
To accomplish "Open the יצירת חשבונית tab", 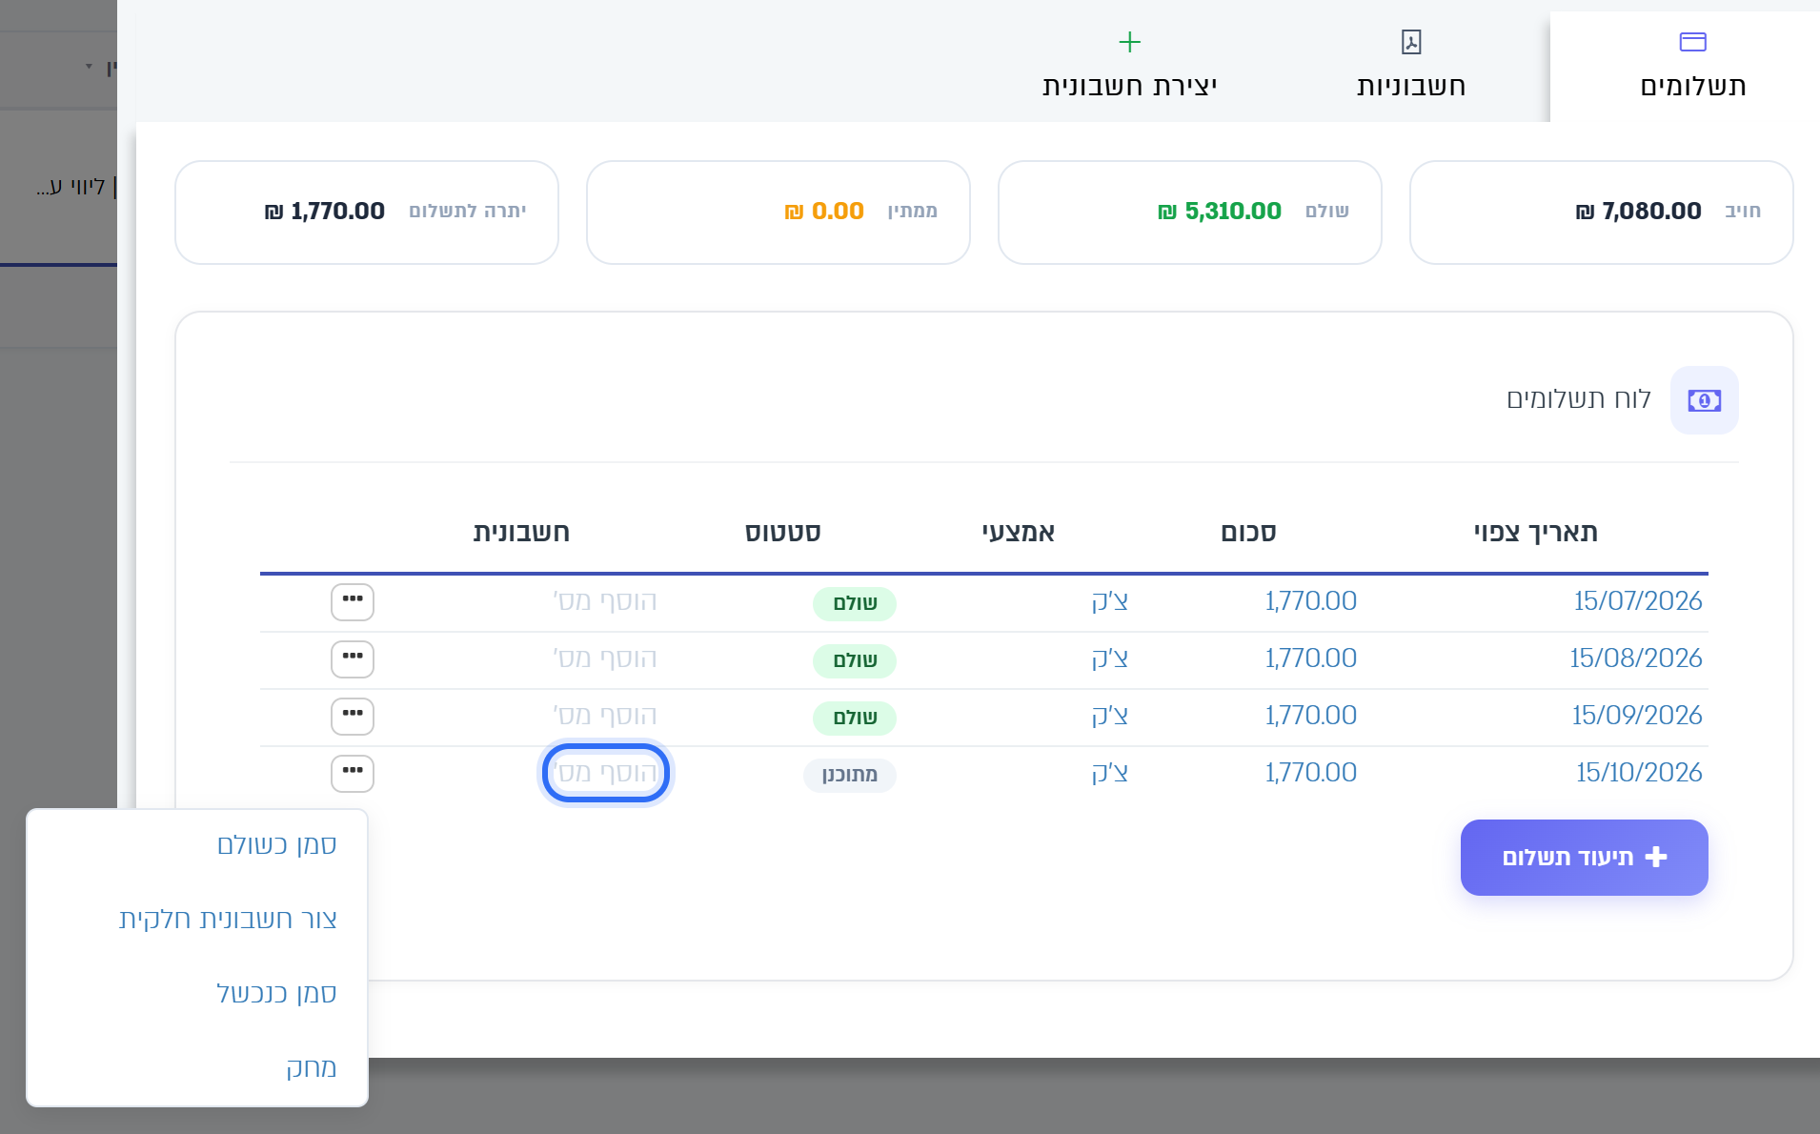I will [x=1129, y=67].
